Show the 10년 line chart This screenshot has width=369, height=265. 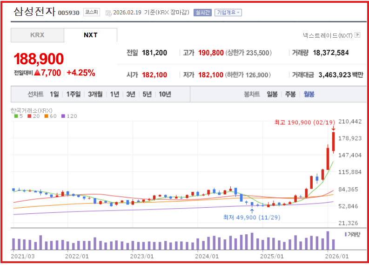coord(165,94)
